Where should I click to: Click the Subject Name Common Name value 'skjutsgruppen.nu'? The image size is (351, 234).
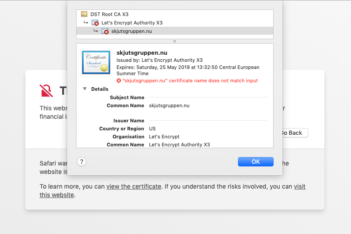[169, 105]
